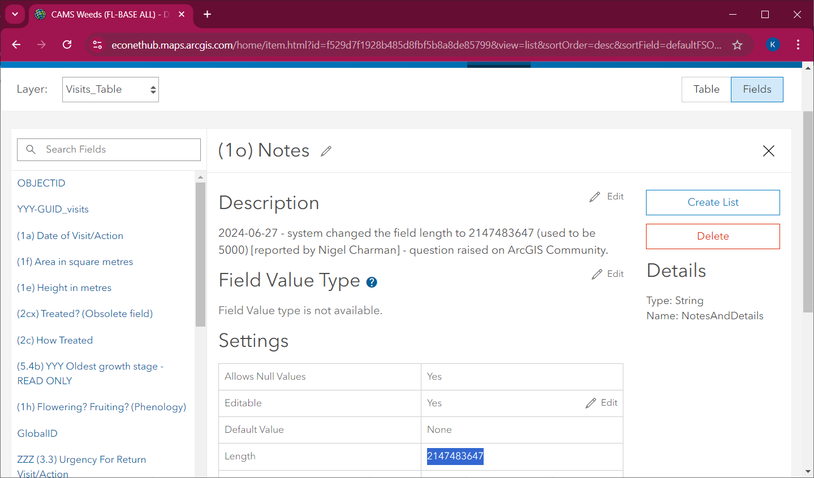814x478 pixels.
Task: Delete the Notes field
Action: pos(712,236)
